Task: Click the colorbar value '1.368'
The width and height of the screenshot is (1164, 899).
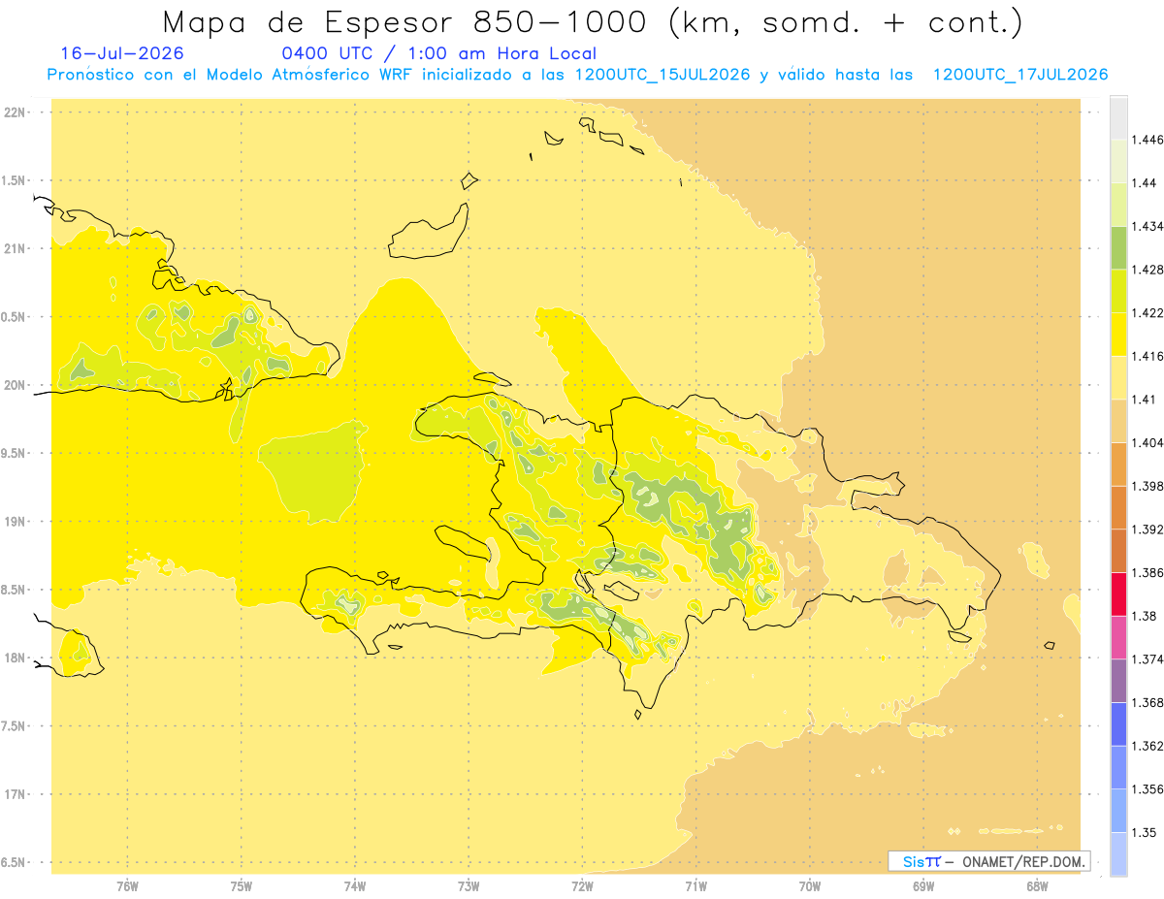Action: [1148, 702]
